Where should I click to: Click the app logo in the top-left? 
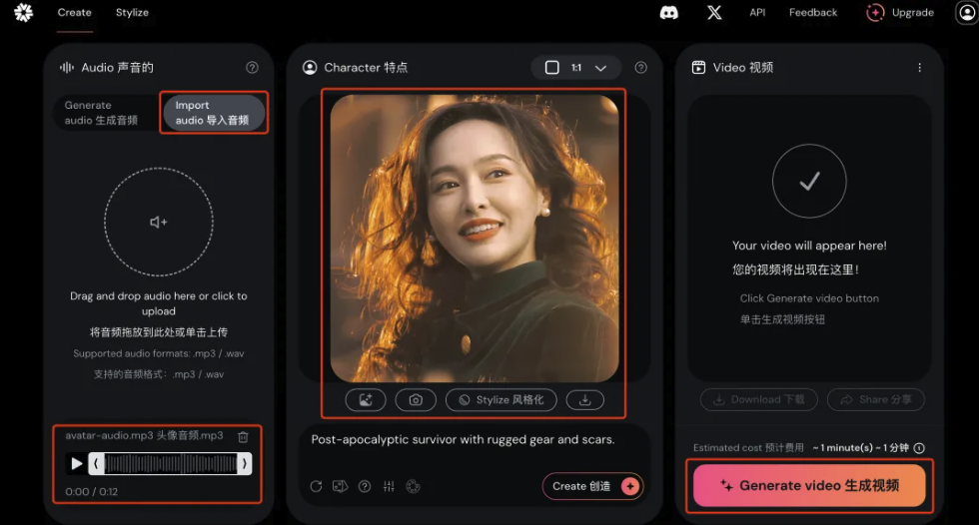[24, 12]
